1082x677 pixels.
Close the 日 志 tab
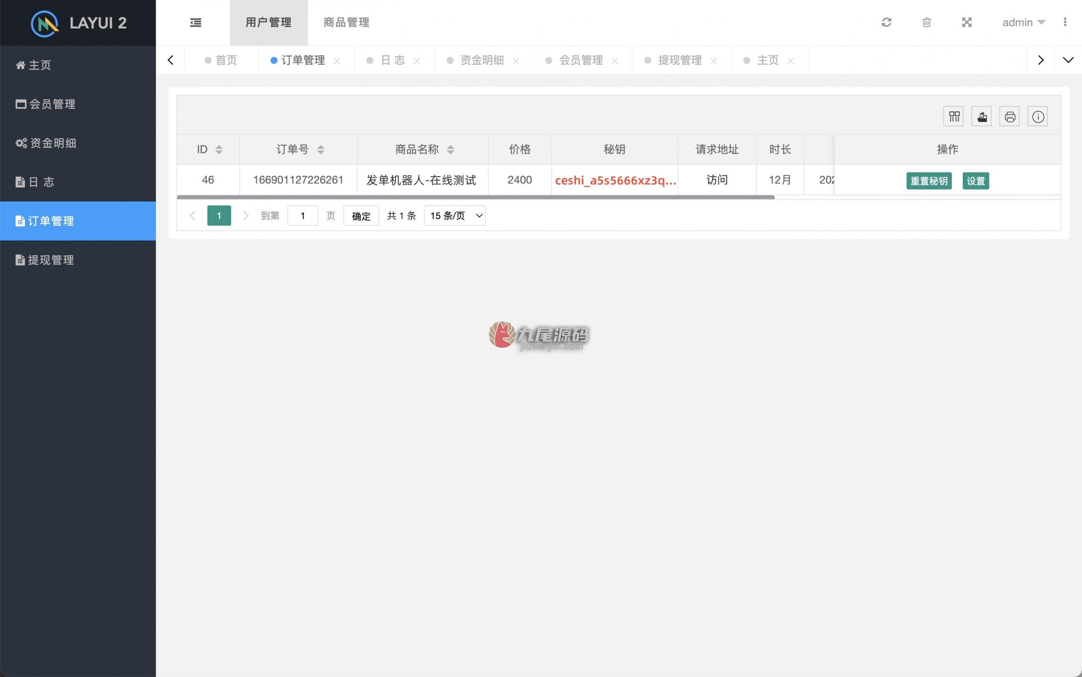[x=417, y=61]
